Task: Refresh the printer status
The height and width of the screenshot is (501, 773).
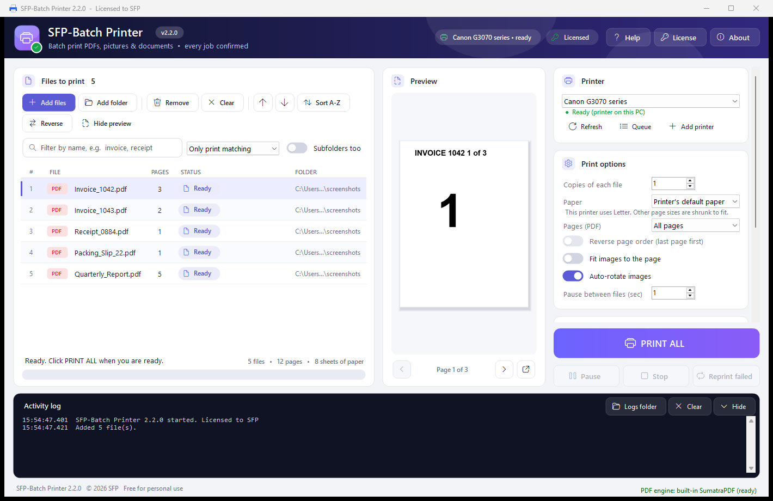Action: click(586, 126)
